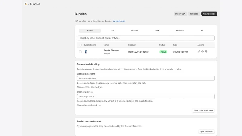This screenshot has width=242, height=136.
Task: Click the Name column header
Action: coord(106,45)
